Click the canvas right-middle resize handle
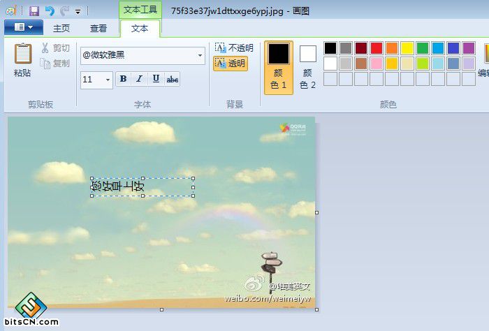489x331 pixels. pos(317,212)
